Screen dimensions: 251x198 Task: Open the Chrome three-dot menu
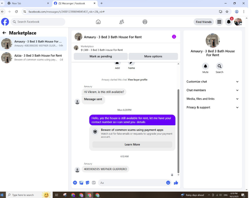point(243,12)
